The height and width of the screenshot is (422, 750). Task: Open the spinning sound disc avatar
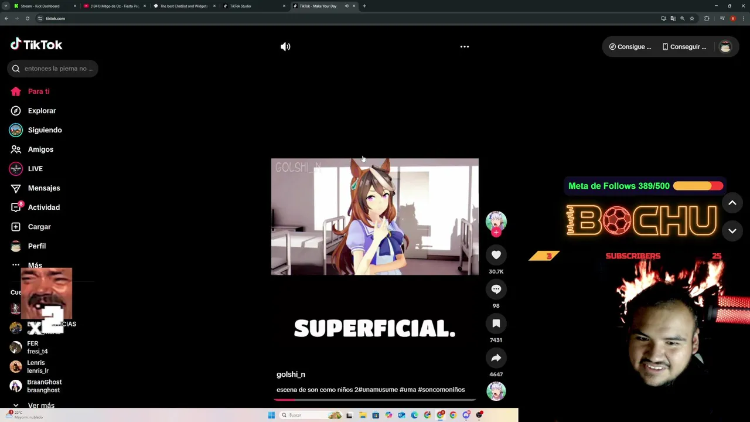496,391
